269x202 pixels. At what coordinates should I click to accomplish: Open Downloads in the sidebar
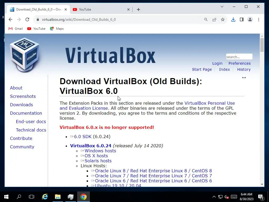tap(22, 105)
